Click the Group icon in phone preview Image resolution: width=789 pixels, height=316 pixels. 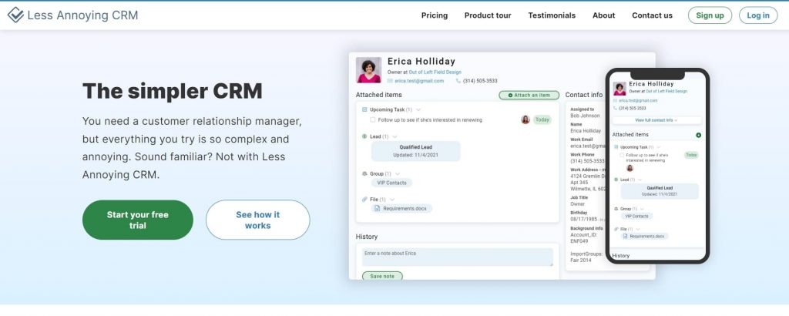(616, 208)
